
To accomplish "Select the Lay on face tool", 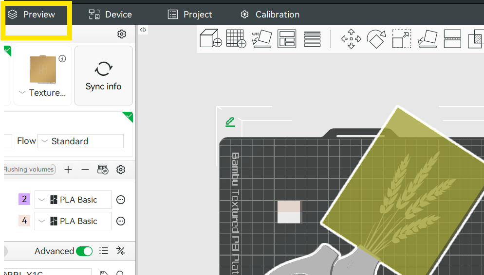I will click(x=428, y=39).
